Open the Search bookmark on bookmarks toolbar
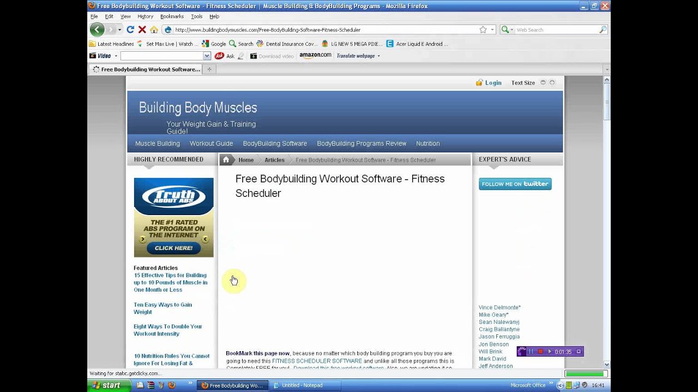Viewport: 698px width, 392px height. click(241, 44)
